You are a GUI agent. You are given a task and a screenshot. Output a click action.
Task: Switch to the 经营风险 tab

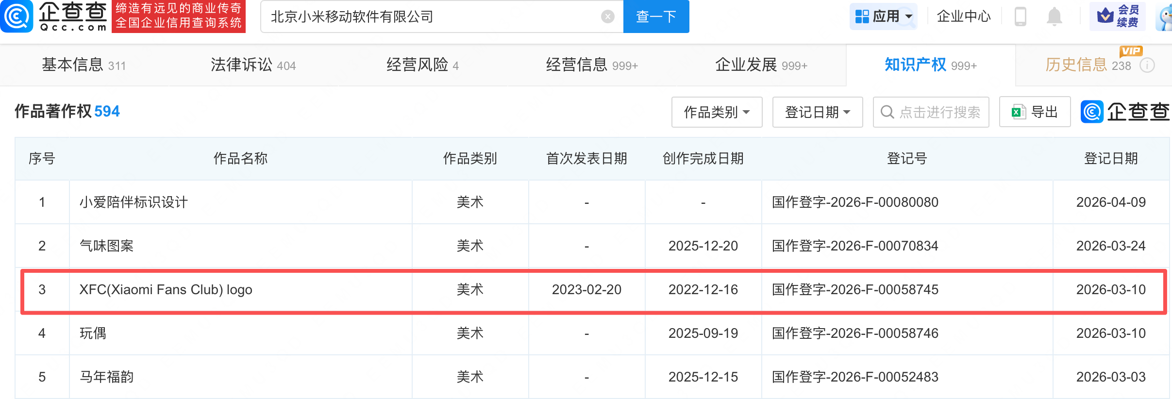coord(422,65)
